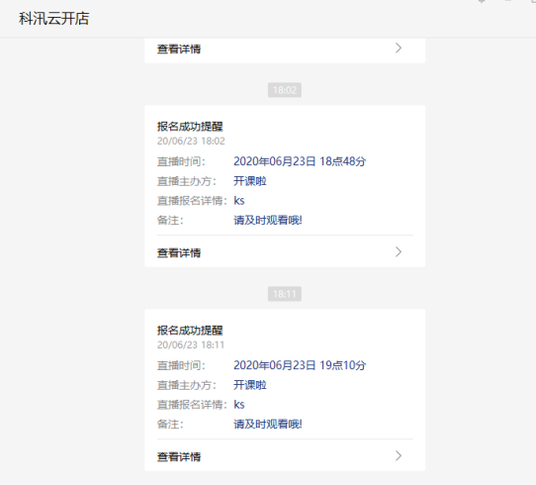Viewport: 536px width, 485px height.
Task: Click chevron arrow in the 19点10分 card
Action: click(x=399, y=455)
